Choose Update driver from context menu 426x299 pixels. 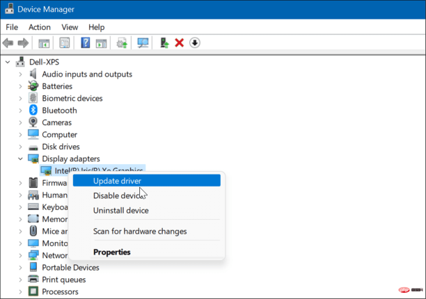(x=147, y=181)
